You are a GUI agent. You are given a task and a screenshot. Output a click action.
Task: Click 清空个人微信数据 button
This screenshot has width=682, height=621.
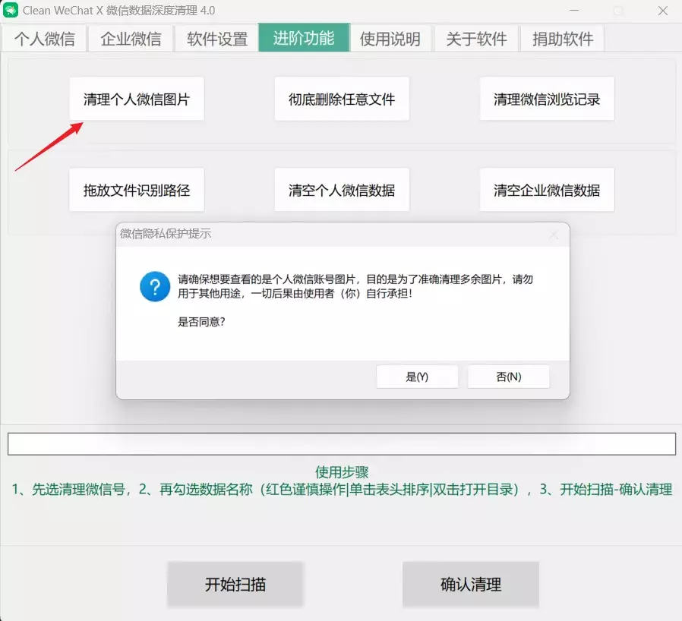click(342, 190)
